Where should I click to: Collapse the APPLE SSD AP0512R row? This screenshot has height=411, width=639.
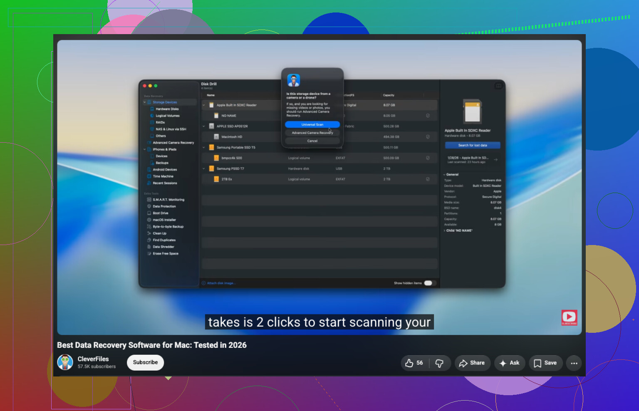[x=204, y=126]
